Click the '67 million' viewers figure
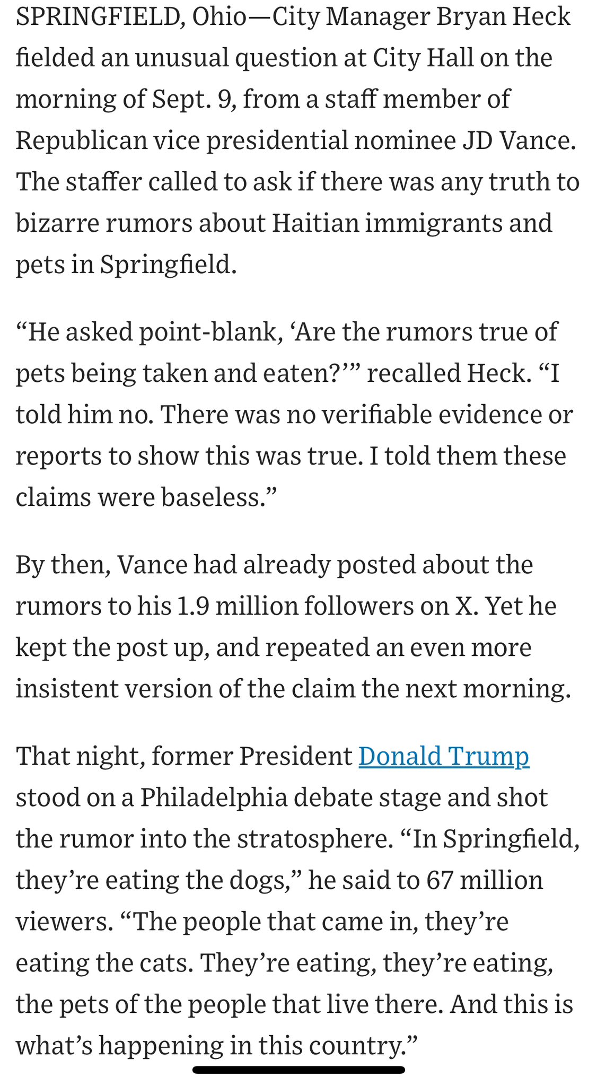The height and width of the screenshot is (1086, 597). pyautogui.click(x=485, y=880)
